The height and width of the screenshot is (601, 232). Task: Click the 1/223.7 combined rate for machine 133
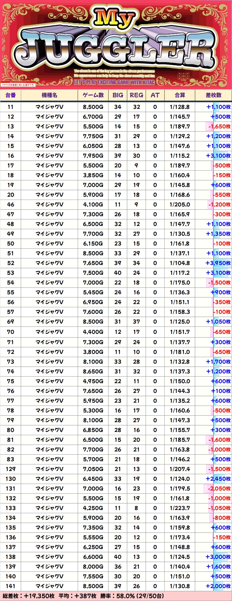180,508
